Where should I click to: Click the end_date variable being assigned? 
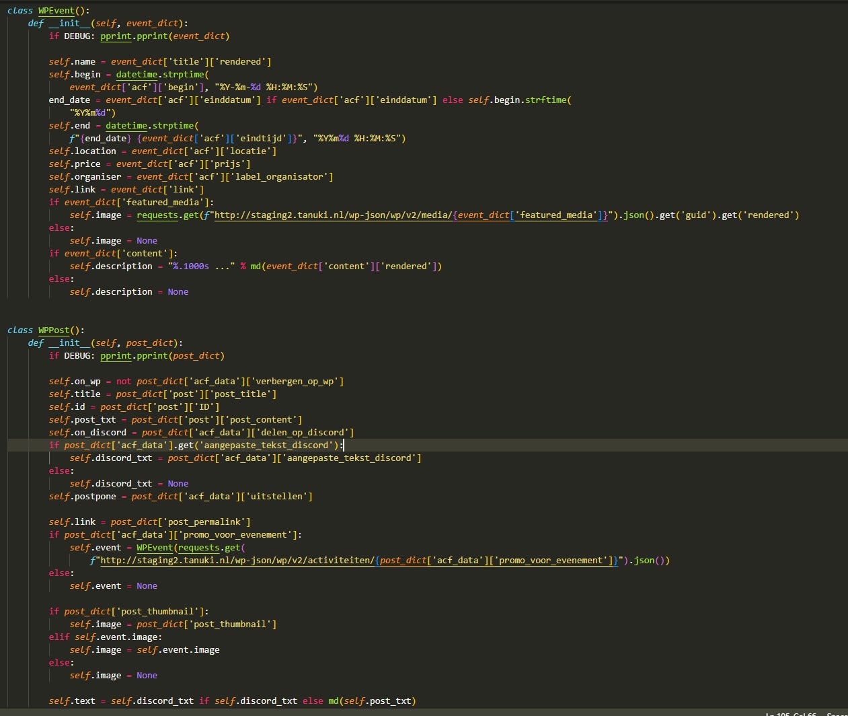coord(69,100)
